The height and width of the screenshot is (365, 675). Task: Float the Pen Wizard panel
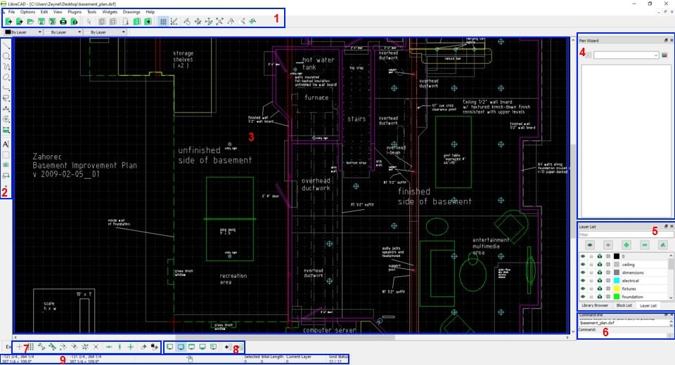(x=666, y=41)
